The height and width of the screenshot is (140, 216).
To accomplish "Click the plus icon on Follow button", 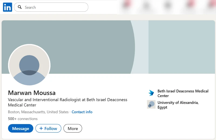I will [x=41, y=128].
